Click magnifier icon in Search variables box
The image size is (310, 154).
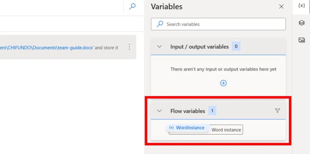click(160, 24)
